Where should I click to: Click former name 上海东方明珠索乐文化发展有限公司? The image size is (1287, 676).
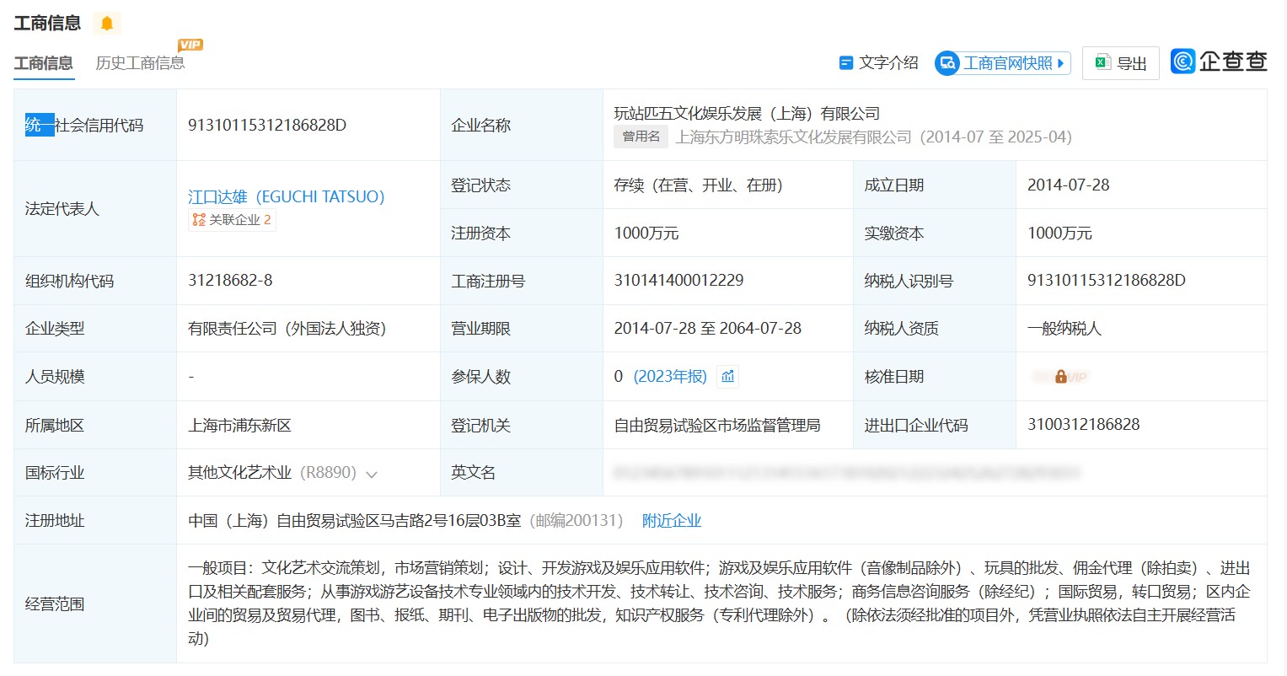[x=793, y=137]
